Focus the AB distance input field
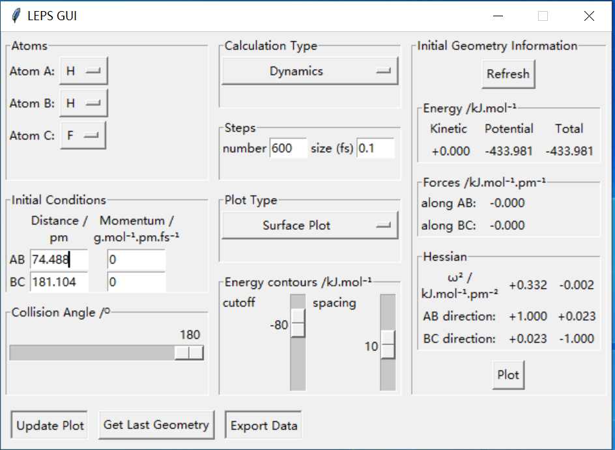This screenshot has width=615, height=450. tap(59, 260)
